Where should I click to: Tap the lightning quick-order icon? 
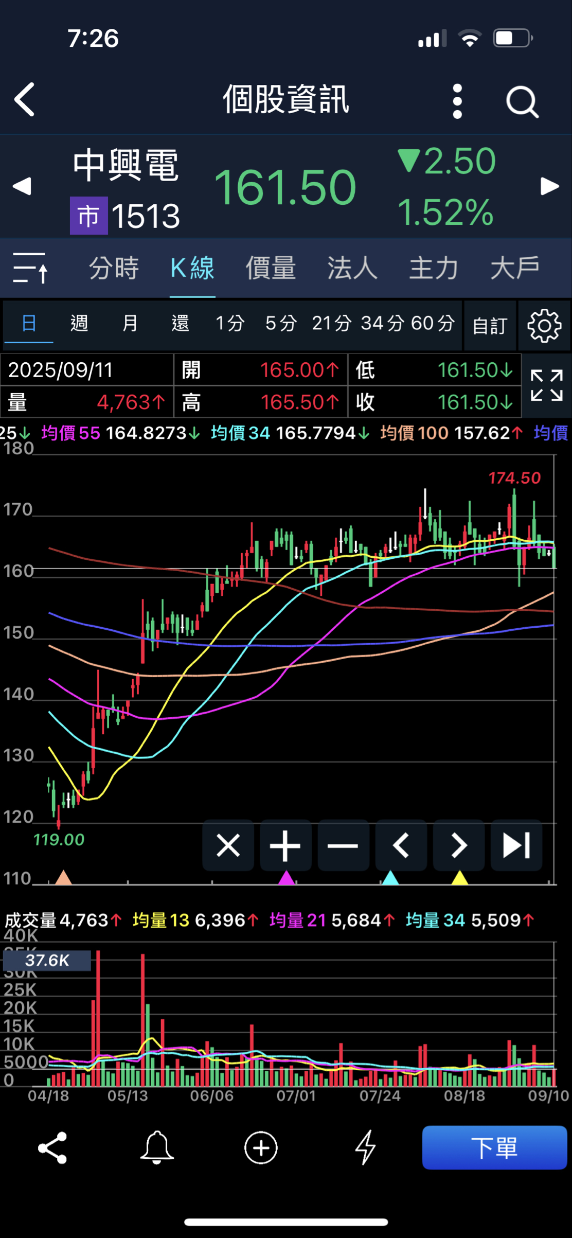(x=365, y=1147)
